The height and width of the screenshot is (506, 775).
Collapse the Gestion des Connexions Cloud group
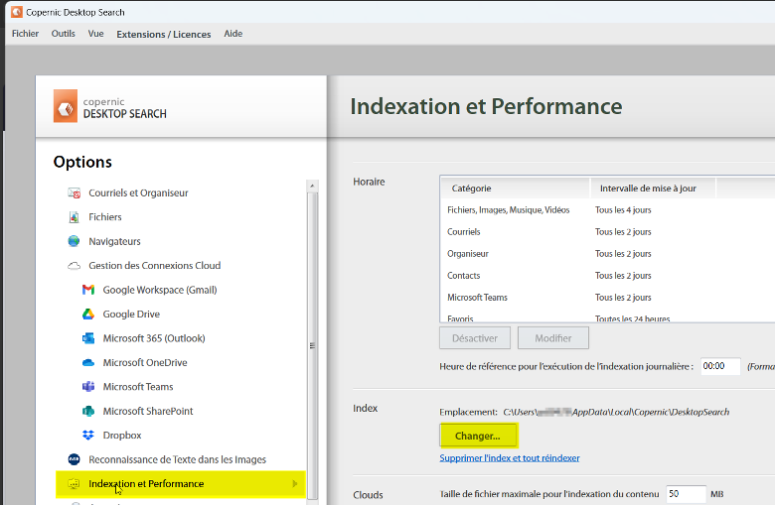[x=74, y=266]
